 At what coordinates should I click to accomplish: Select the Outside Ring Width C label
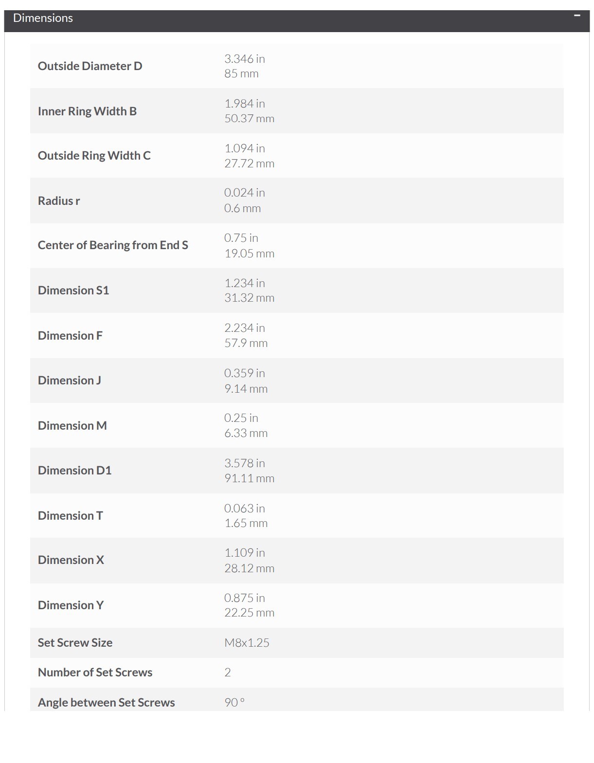[94, 156]
